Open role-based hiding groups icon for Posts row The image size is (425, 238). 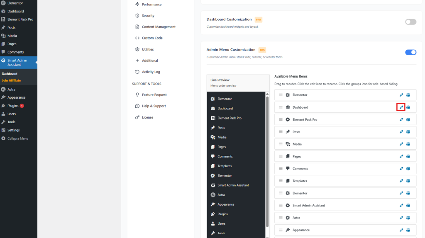[408, 132]
